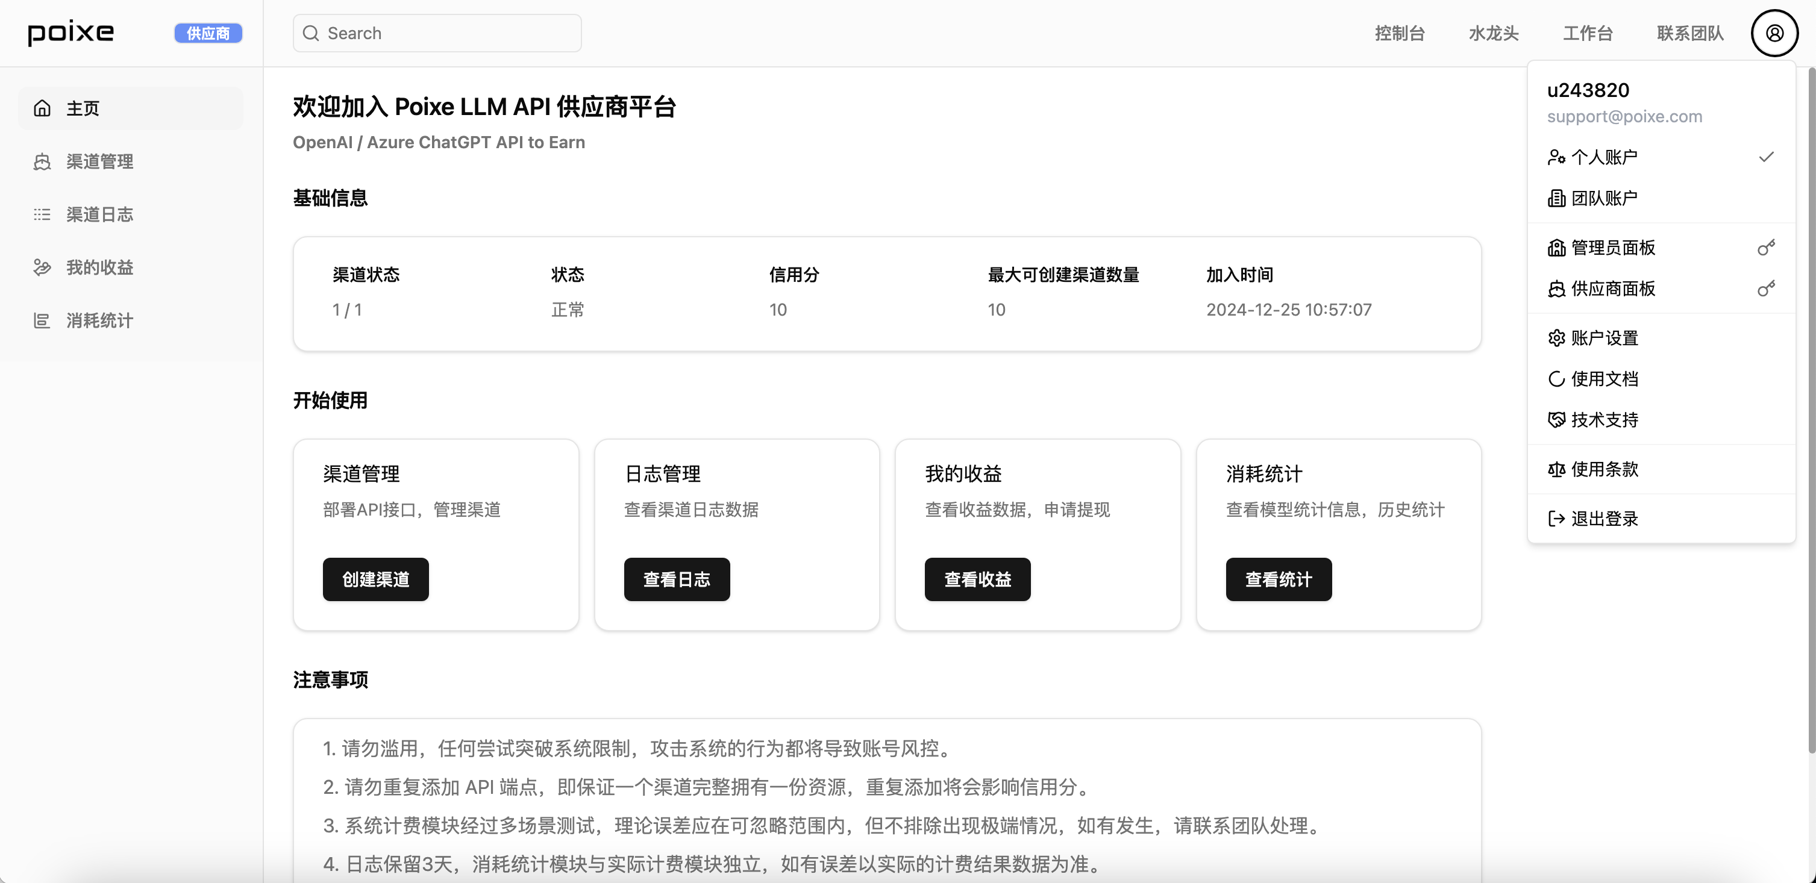The height and width of the screenshot is (883, 1816).
Task: Click the home icon beside 主页
Action: pos(42,108)
